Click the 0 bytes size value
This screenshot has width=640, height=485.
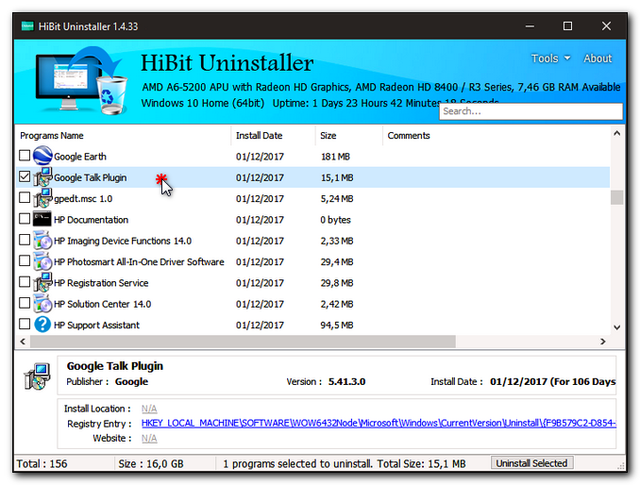pyautogui.click(x=335, y=220)
